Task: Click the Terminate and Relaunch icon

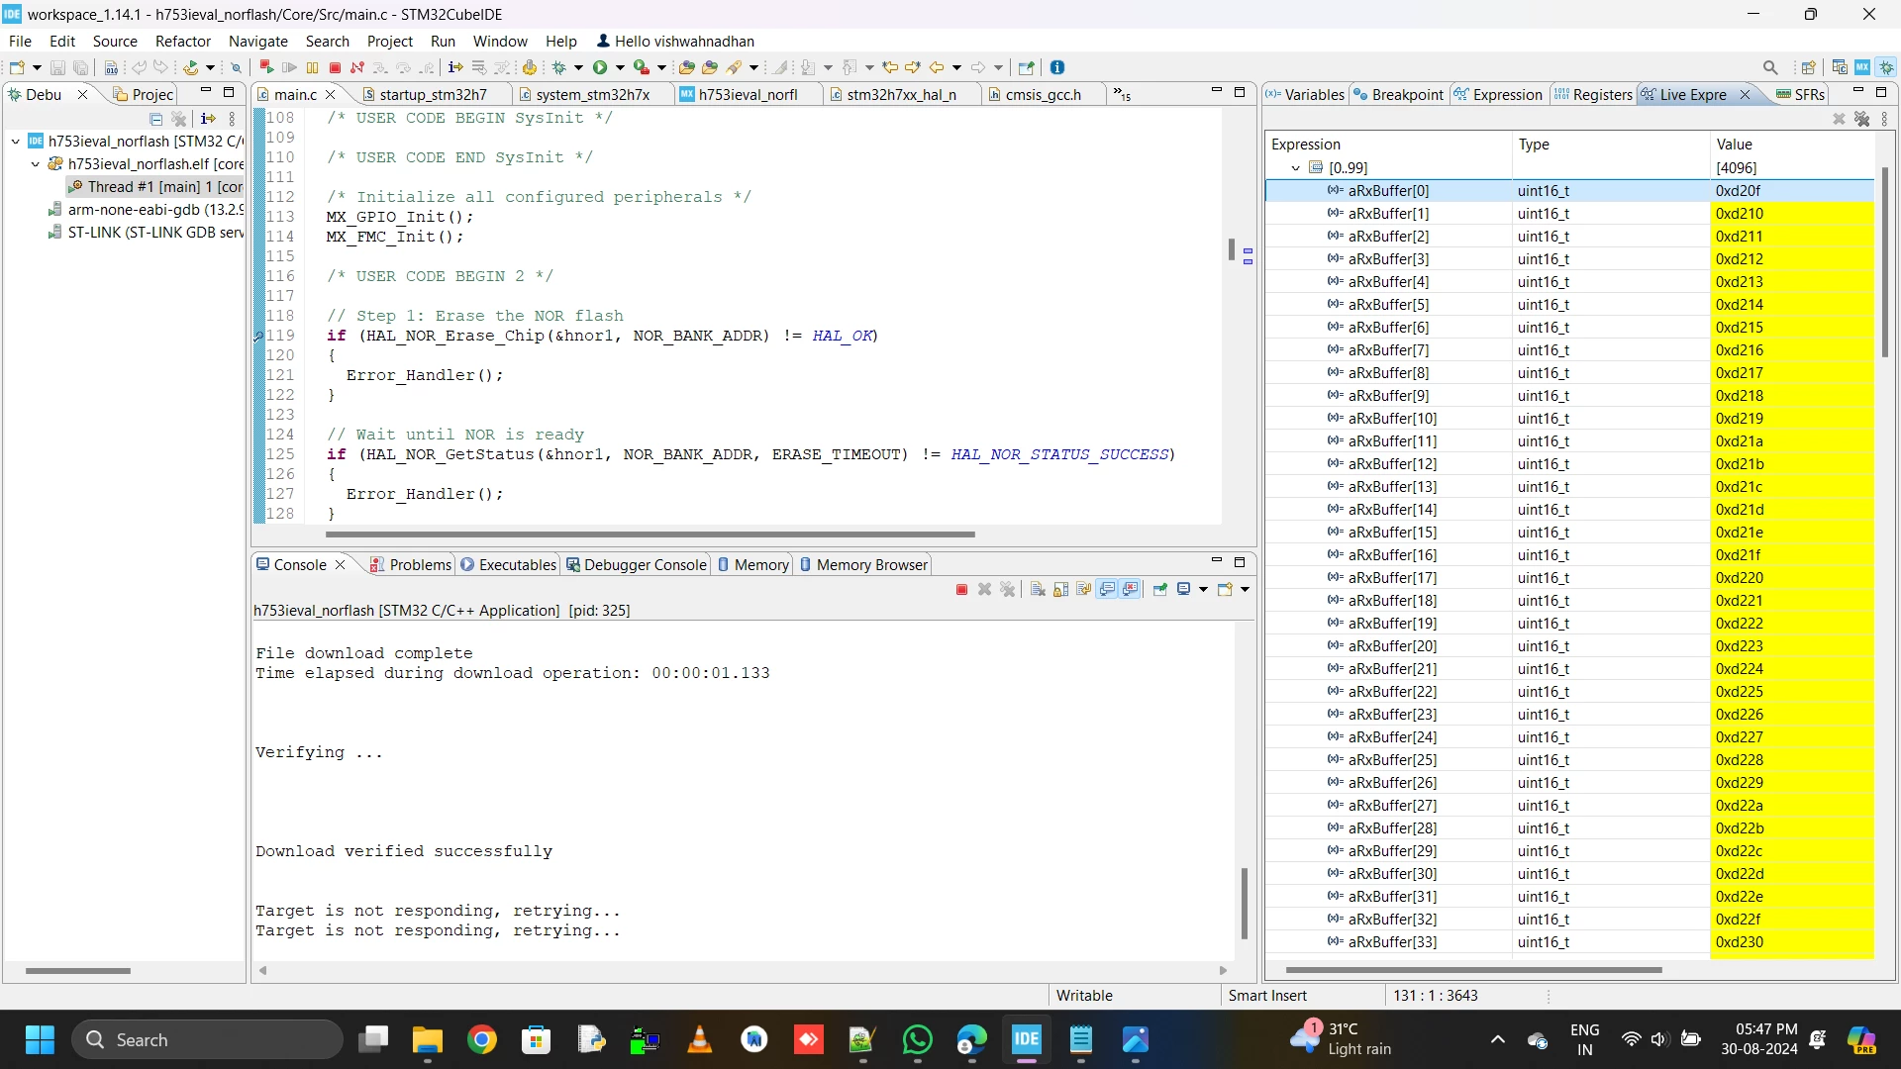Action: point(266,67)
